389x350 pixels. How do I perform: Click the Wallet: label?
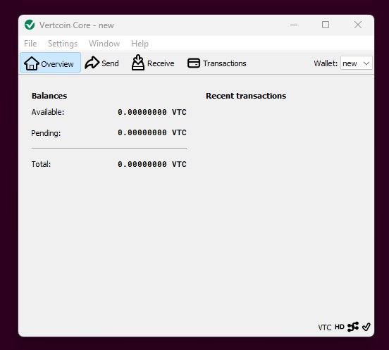tap(326, 63)
